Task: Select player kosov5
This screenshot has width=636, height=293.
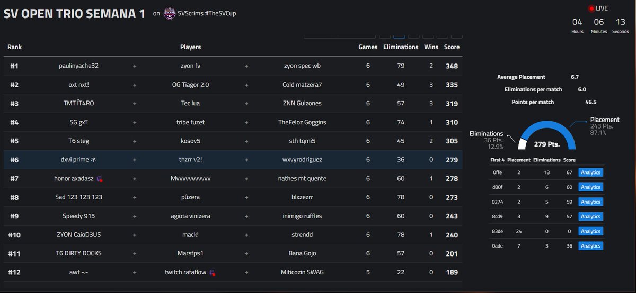Action: (x=191, y=141)
